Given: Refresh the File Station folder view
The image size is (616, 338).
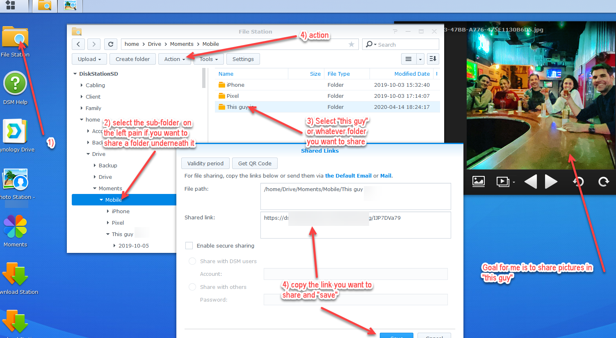Looking at the screenshot, I should point(110,44).
